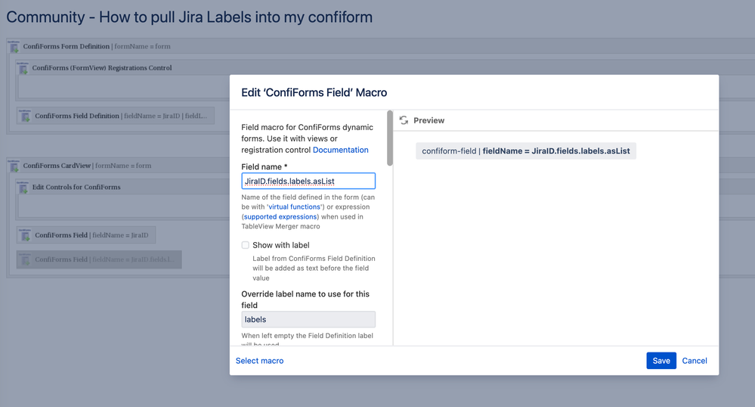This screenshot has height=407, width=755.
Task: Cancel the macro edit dialog
Action: coord(695,361)
